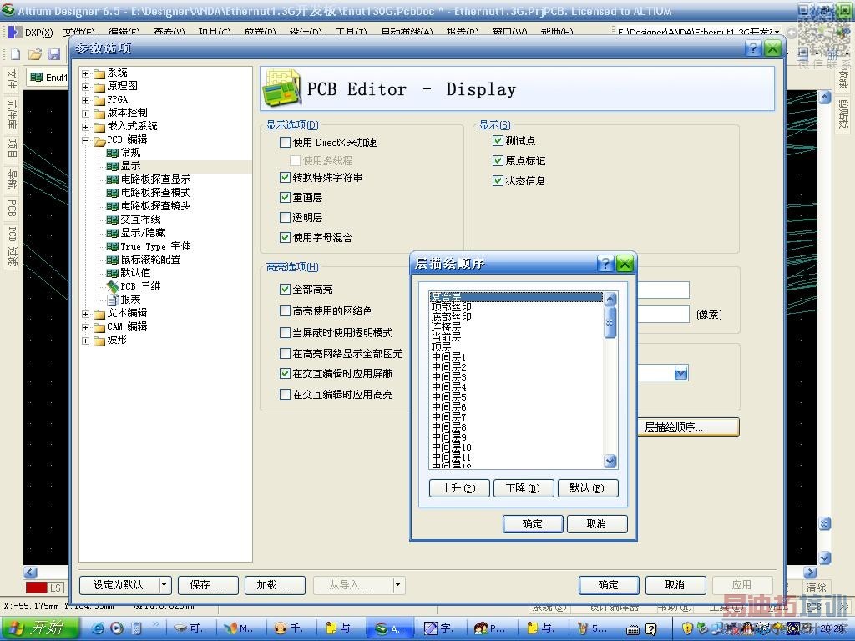Cancel the 层描绘顺序 dialog
The image size is (855, 641).
pyautogui.click(x=596, y=524)
